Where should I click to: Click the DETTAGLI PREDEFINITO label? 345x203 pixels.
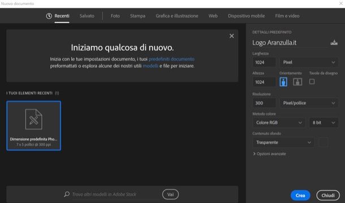(x=271, y=32)
